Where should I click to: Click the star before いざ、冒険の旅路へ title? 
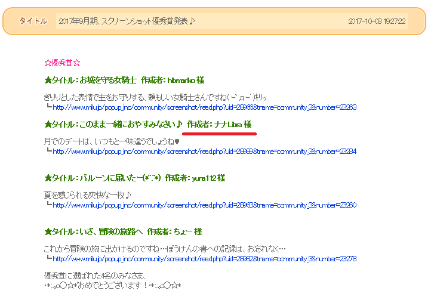tap(48, 231)
